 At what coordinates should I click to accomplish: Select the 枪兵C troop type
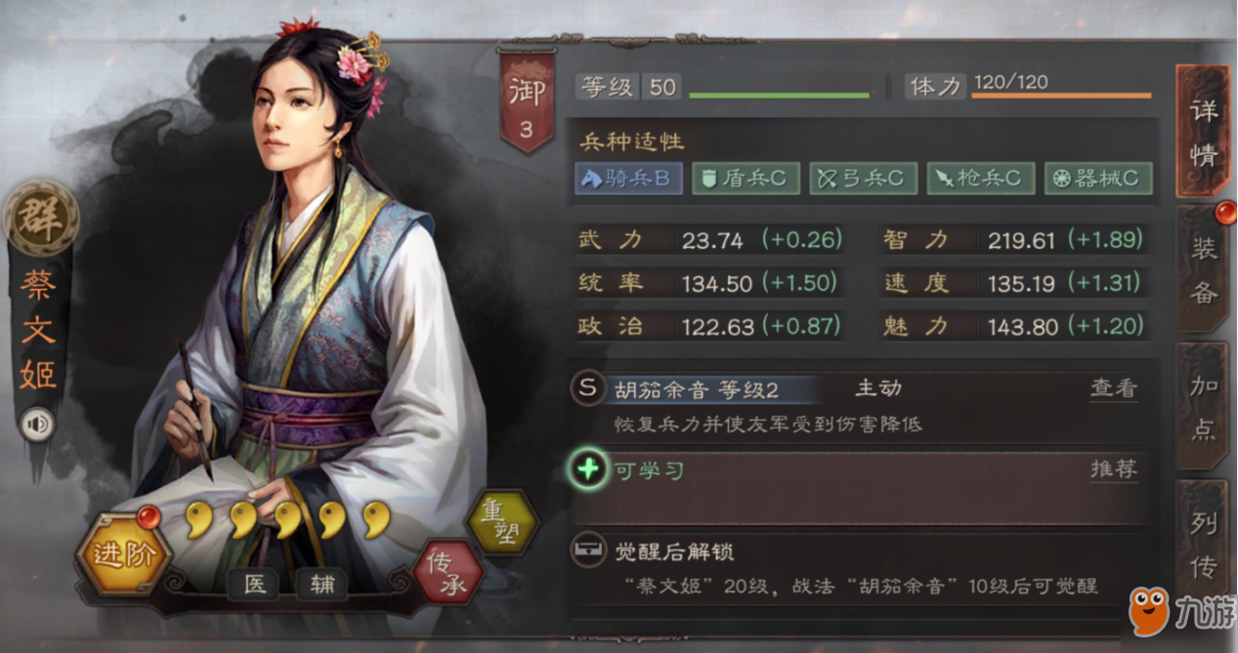pyautogui.click(x=980, y=179)
